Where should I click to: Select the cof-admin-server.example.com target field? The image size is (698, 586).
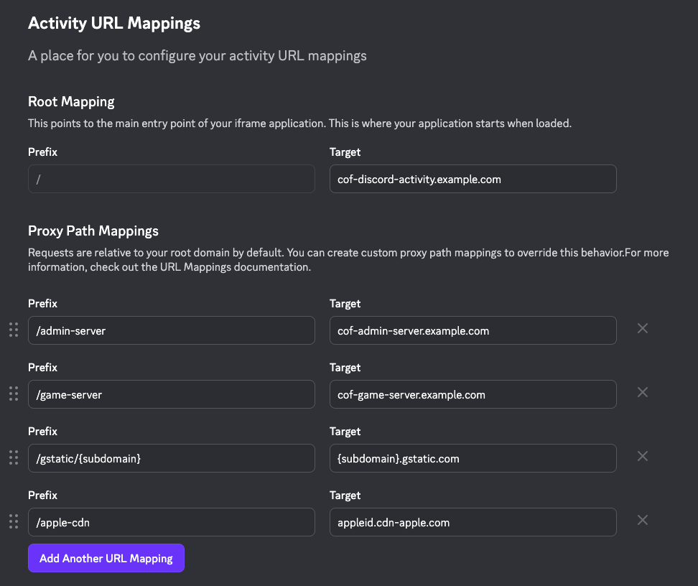click(x=473, y=330)
